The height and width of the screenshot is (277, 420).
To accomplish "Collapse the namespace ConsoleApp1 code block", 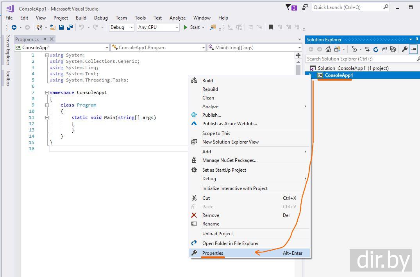I will point(47,92).
